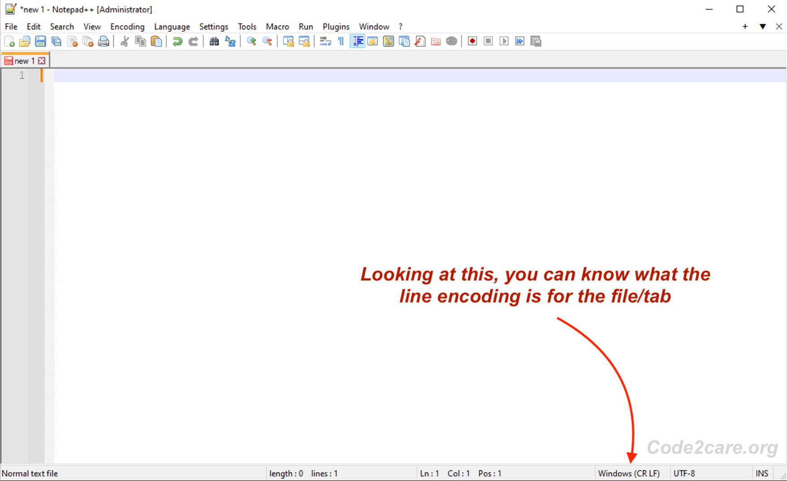This screenshot has width=787, height=481.
Task: Create a new file
Action: (10, 41)
